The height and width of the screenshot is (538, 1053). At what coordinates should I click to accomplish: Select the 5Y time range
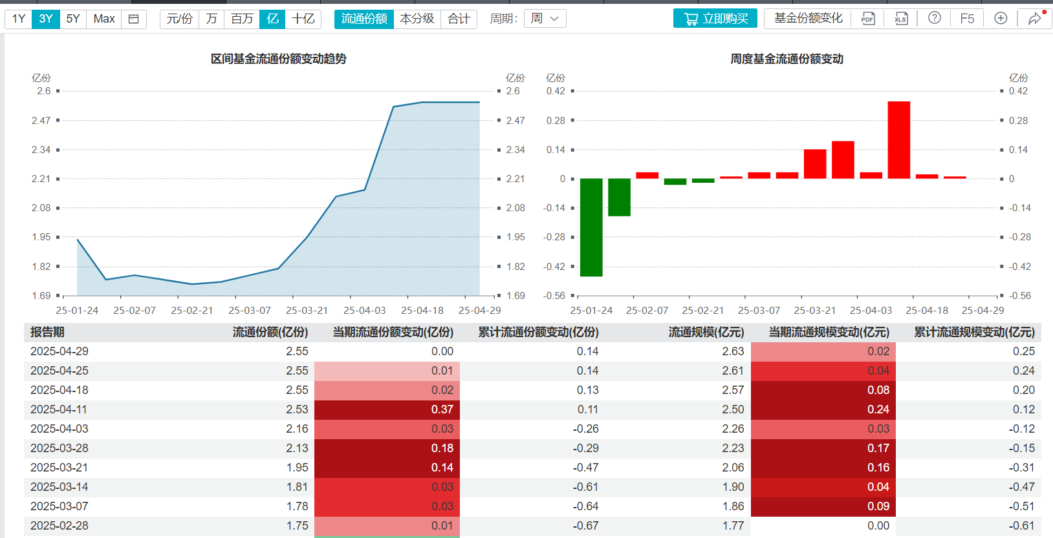(x=73, y=19)
